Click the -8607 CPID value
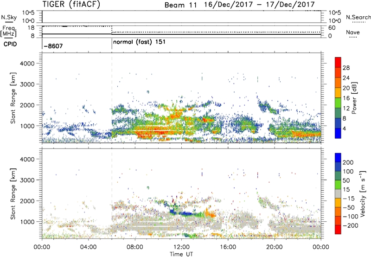The height and width of the screenshot is (257, 371). [x=53, y=46]
